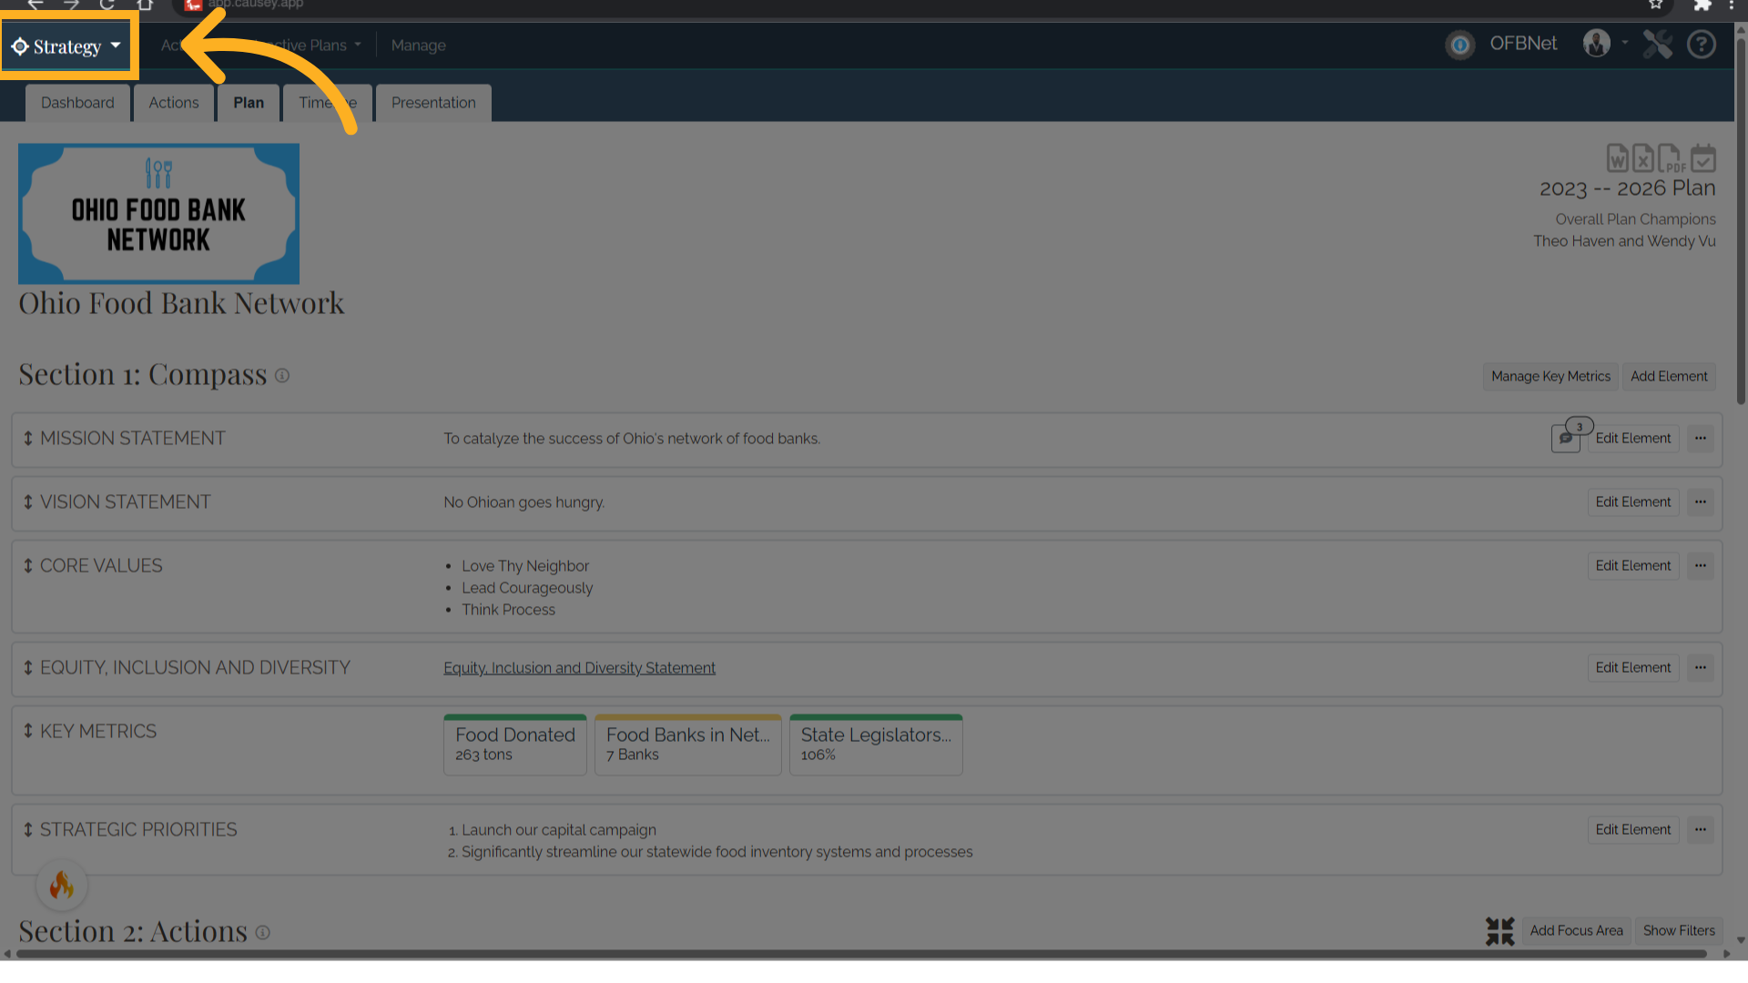Edit the Mission Statement element
The image size is (1748, 983).
pos(1633,439)
